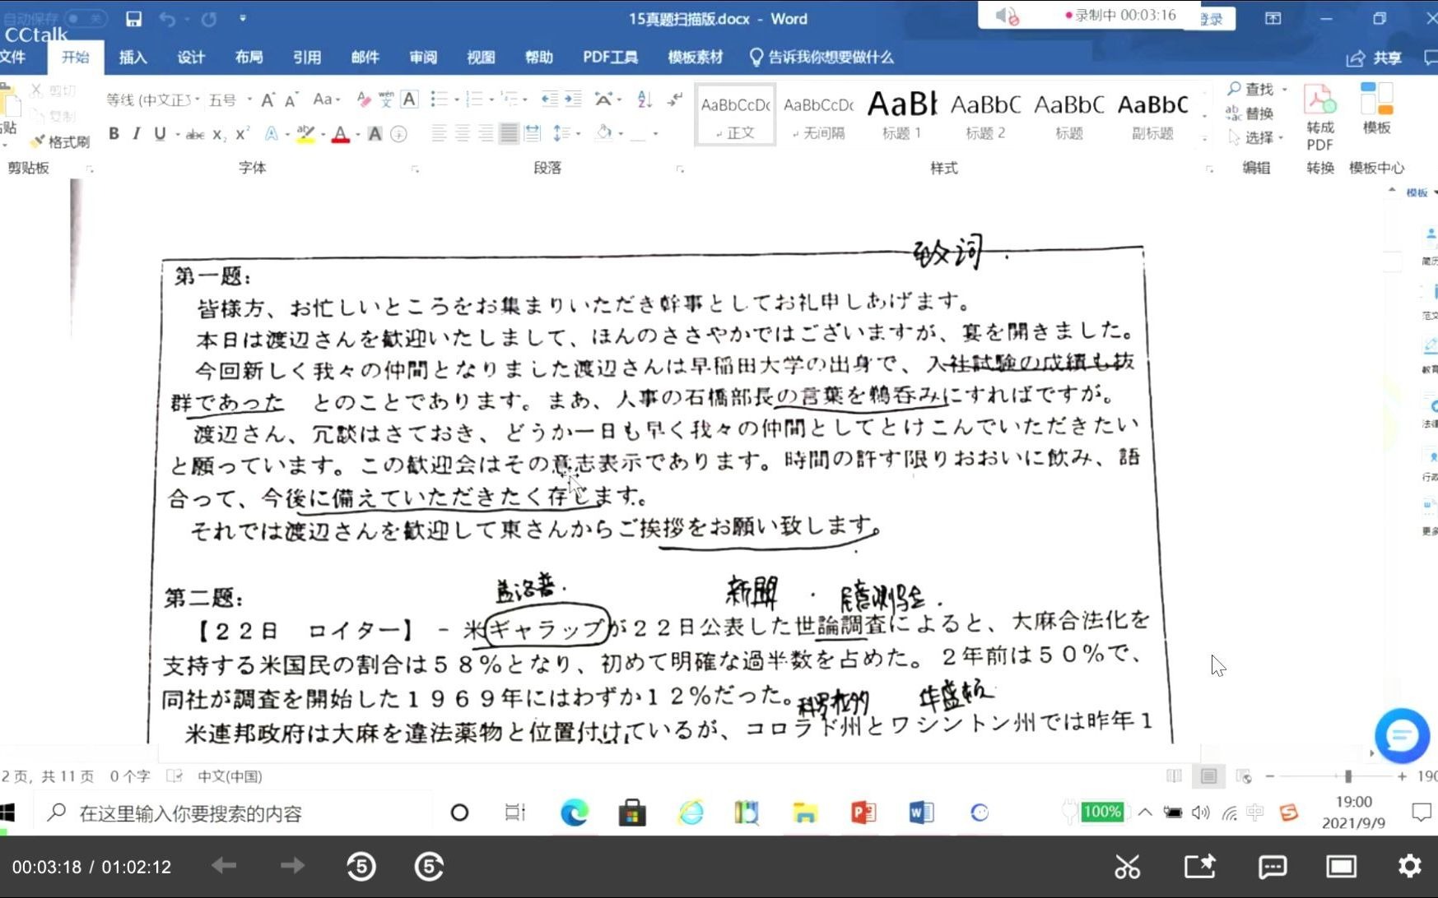Toggle Underline formatting
Viewport: 1438px width, 898px height.
(x=160, y=133)
